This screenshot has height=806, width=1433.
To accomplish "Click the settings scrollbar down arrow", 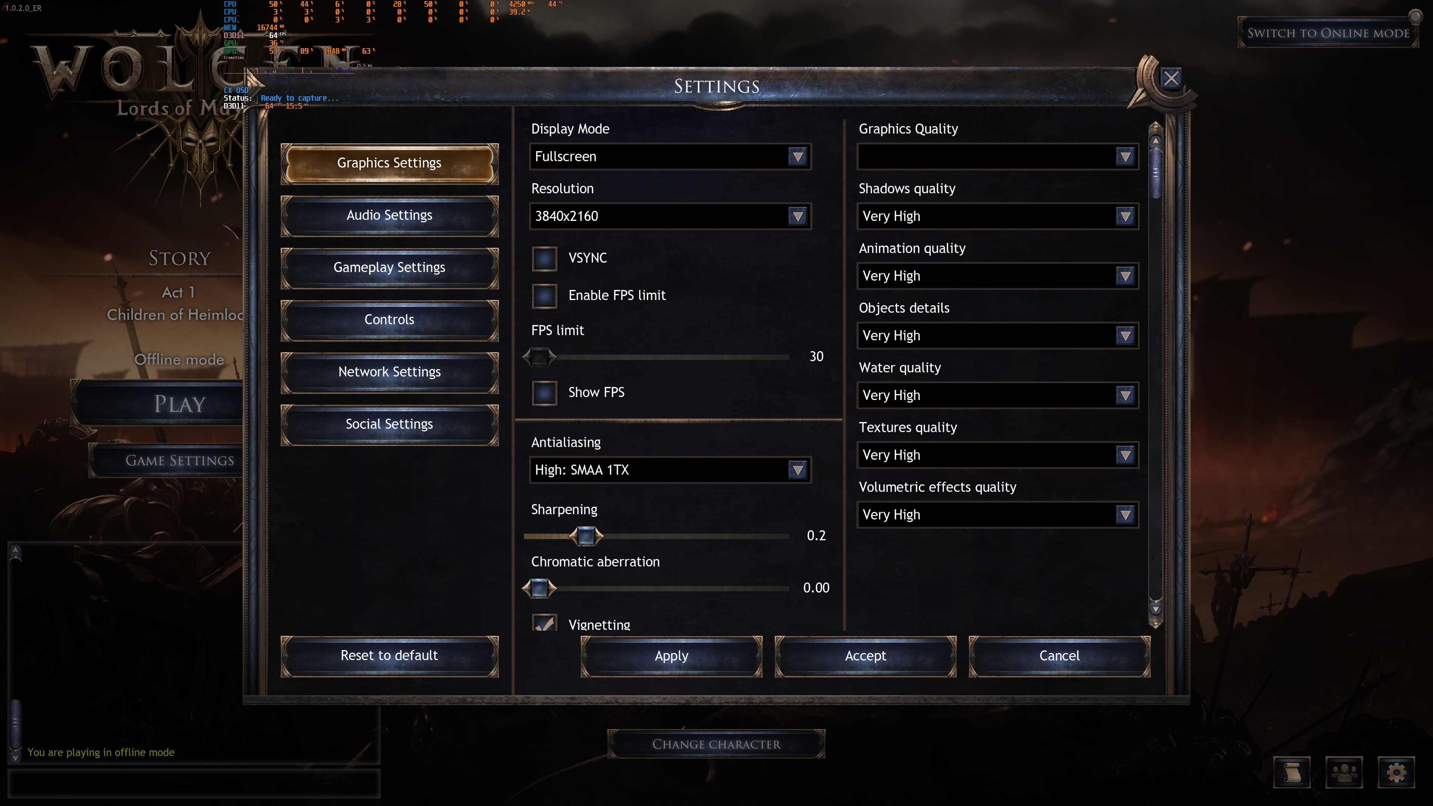I will tap(1155, 609).
